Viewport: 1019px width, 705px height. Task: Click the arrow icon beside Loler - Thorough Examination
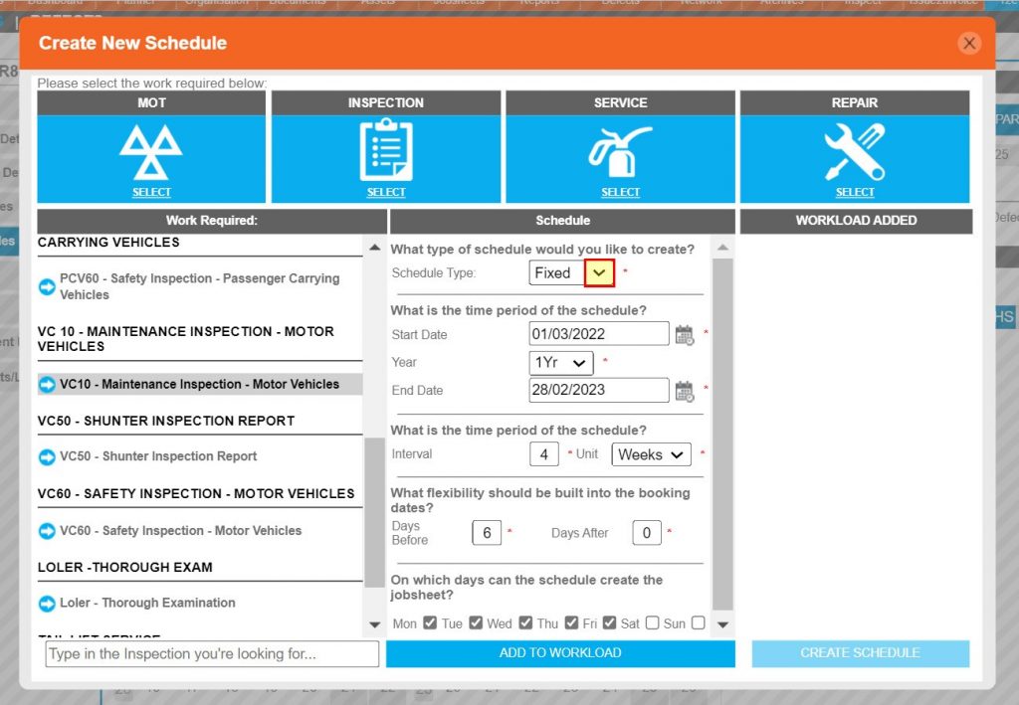tap(46, 603)
